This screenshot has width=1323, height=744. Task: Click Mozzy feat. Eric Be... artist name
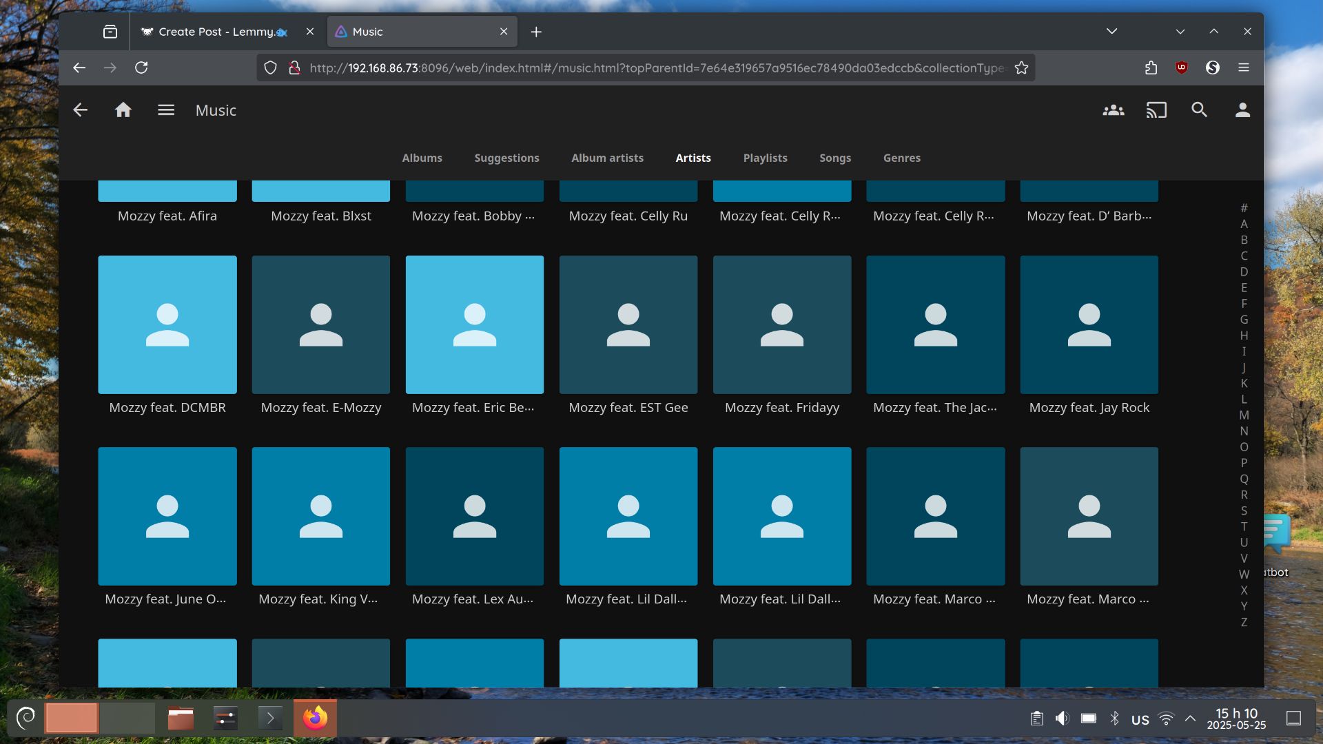[473, 407]
